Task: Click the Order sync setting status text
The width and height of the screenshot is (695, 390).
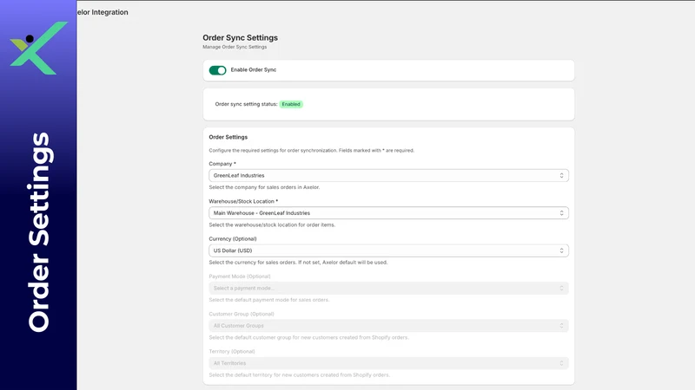Action: click(x=246, y=104)
